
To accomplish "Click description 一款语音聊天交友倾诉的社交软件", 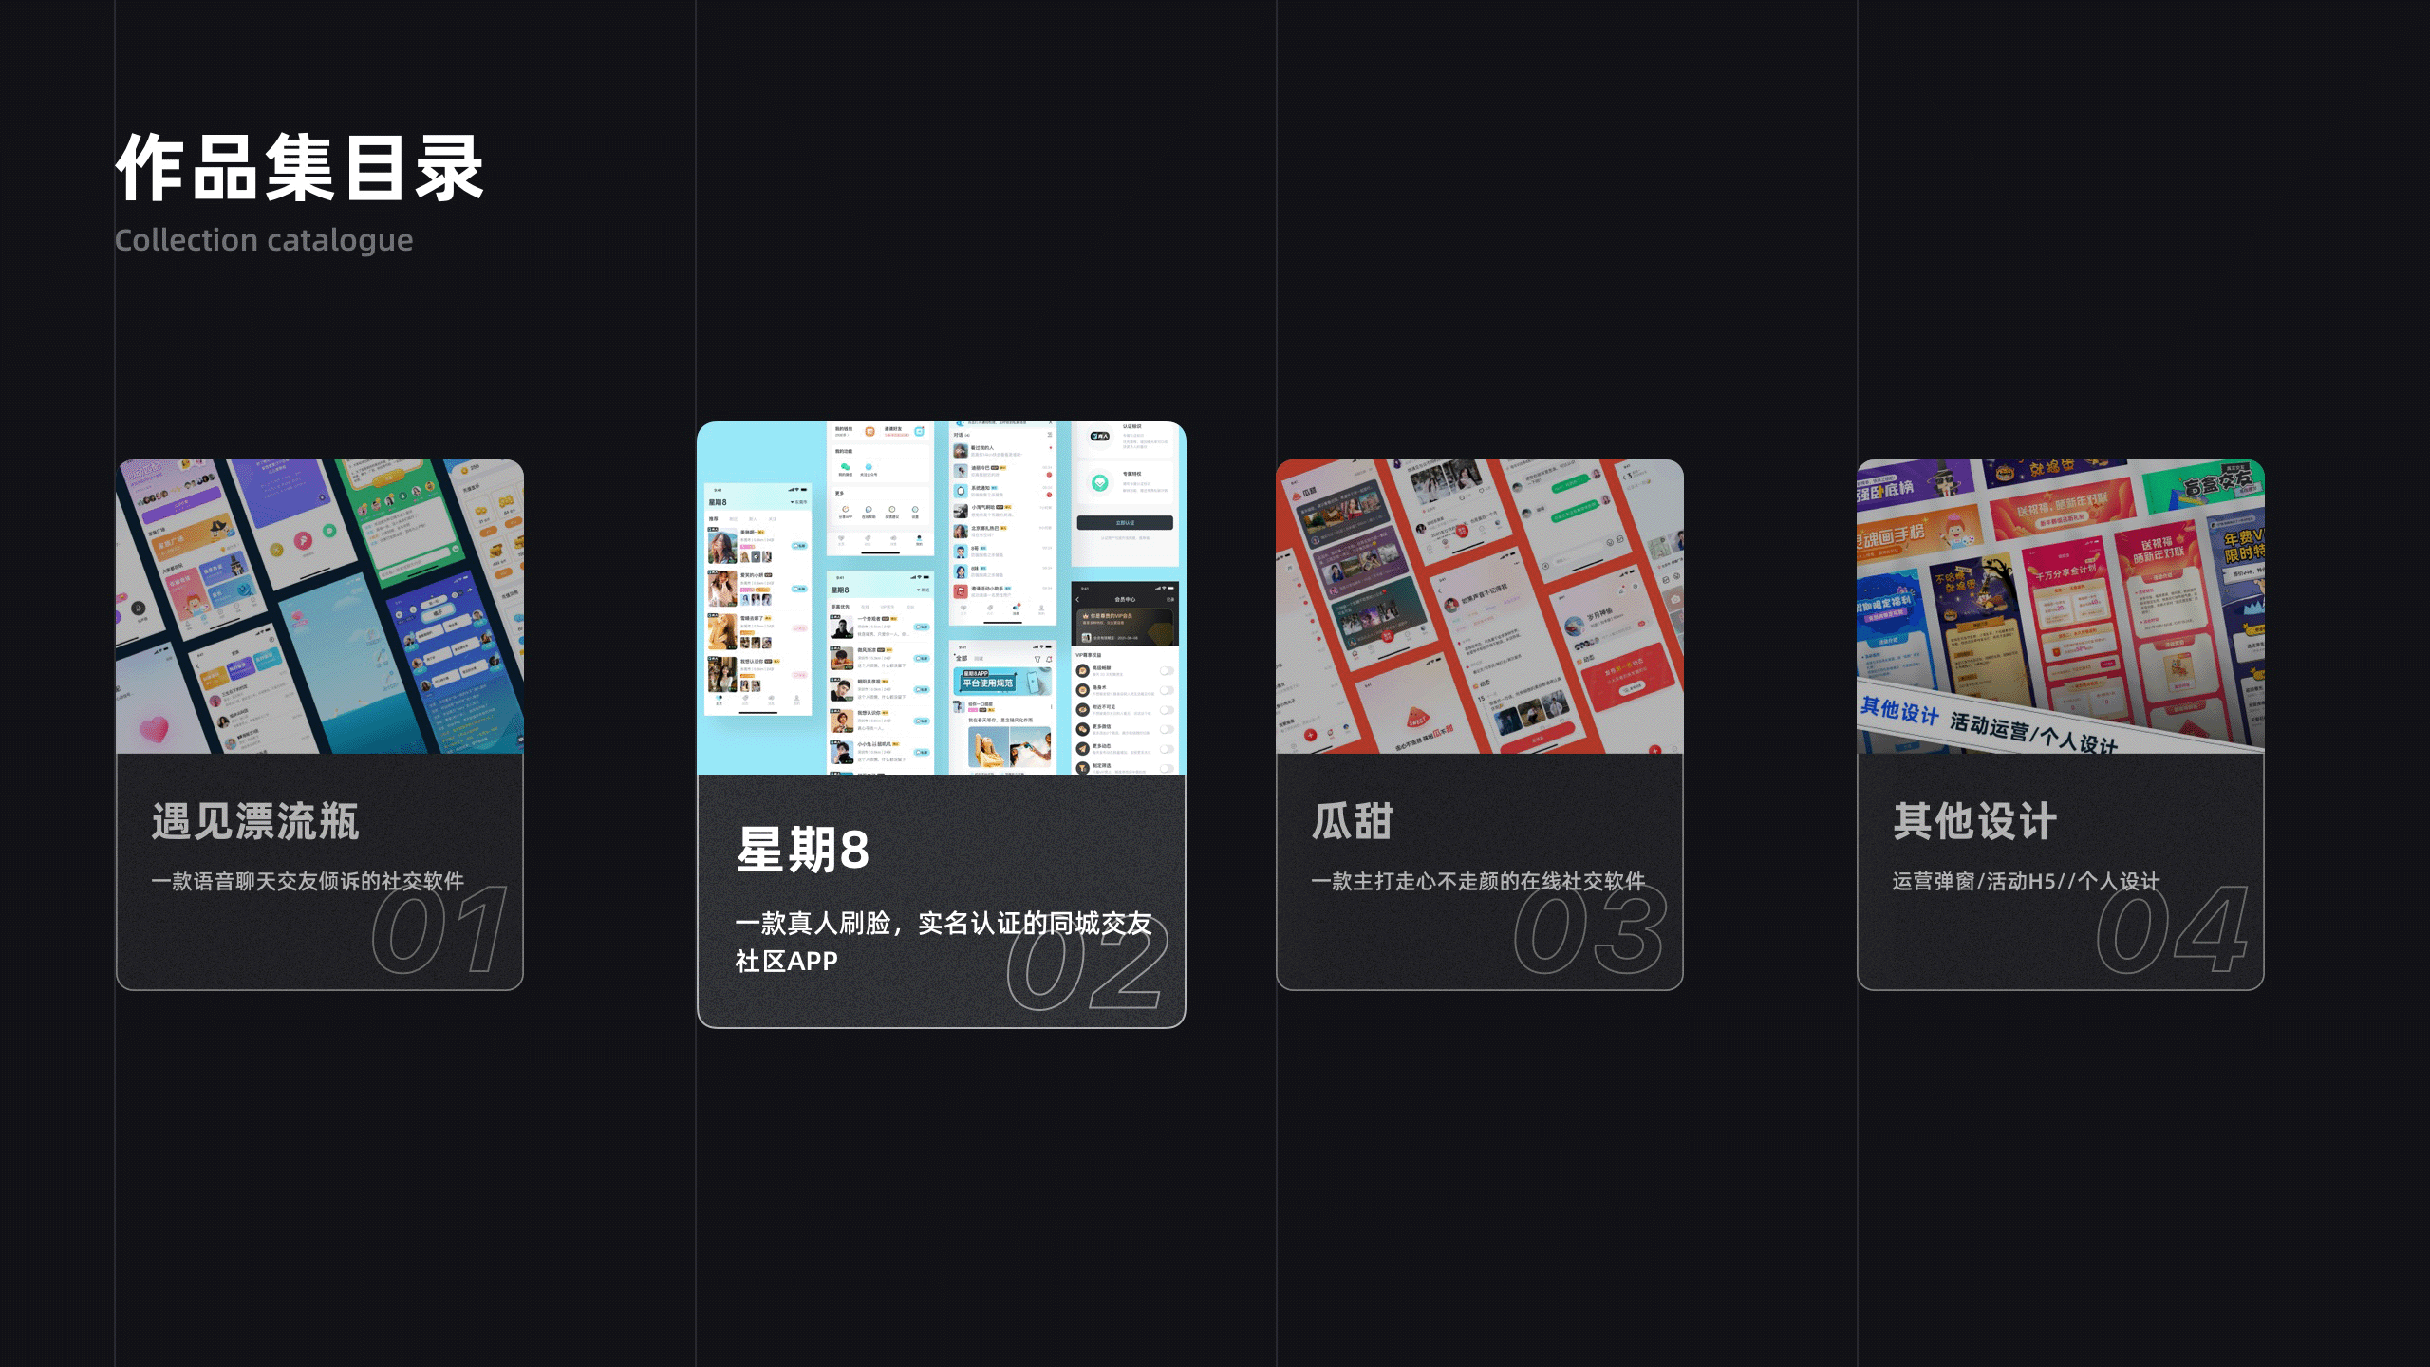I will coord(308,882).
